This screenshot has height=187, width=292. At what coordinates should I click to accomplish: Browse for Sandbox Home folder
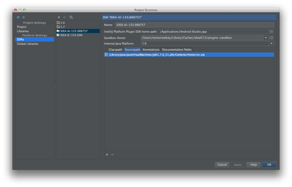tap(272, 38)
